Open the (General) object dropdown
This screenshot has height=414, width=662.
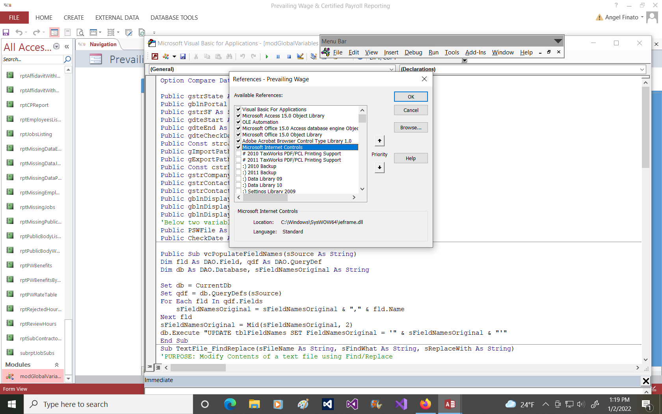[391, 69]
